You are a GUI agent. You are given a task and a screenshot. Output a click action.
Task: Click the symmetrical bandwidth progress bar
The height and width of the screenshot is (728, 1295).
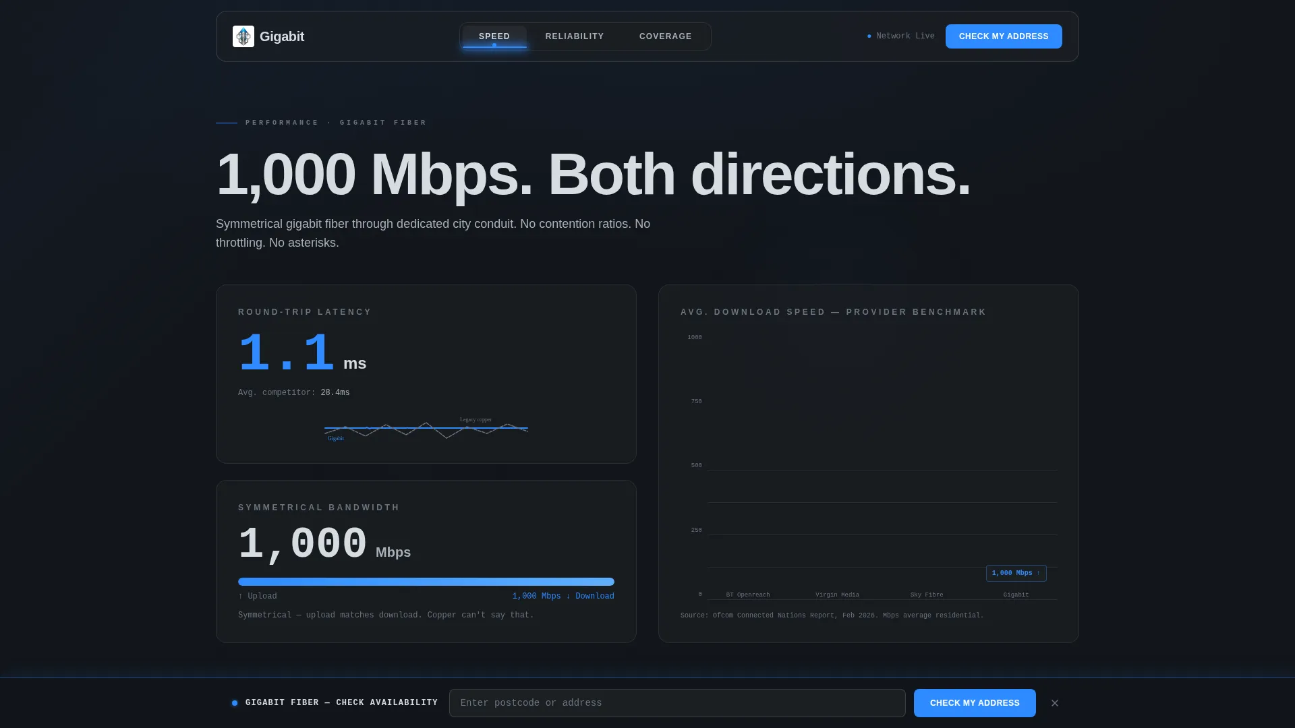[x=426, y=582]
